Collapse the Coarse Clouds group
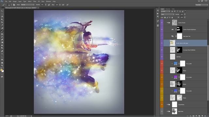Image resolution: width=209 pixels, height=117 pixels. pos(167,23)
